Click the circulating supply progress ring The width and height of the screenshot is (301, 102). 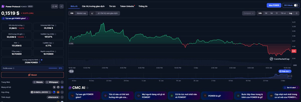click(39, 62)
